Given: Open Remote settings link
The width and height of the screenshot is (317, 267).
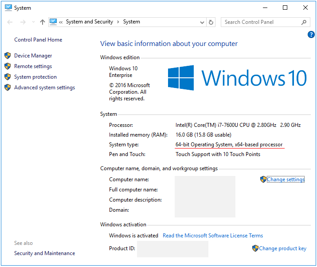Looking at the screenshot, I should pyautogui.click(x=33, y=66).
